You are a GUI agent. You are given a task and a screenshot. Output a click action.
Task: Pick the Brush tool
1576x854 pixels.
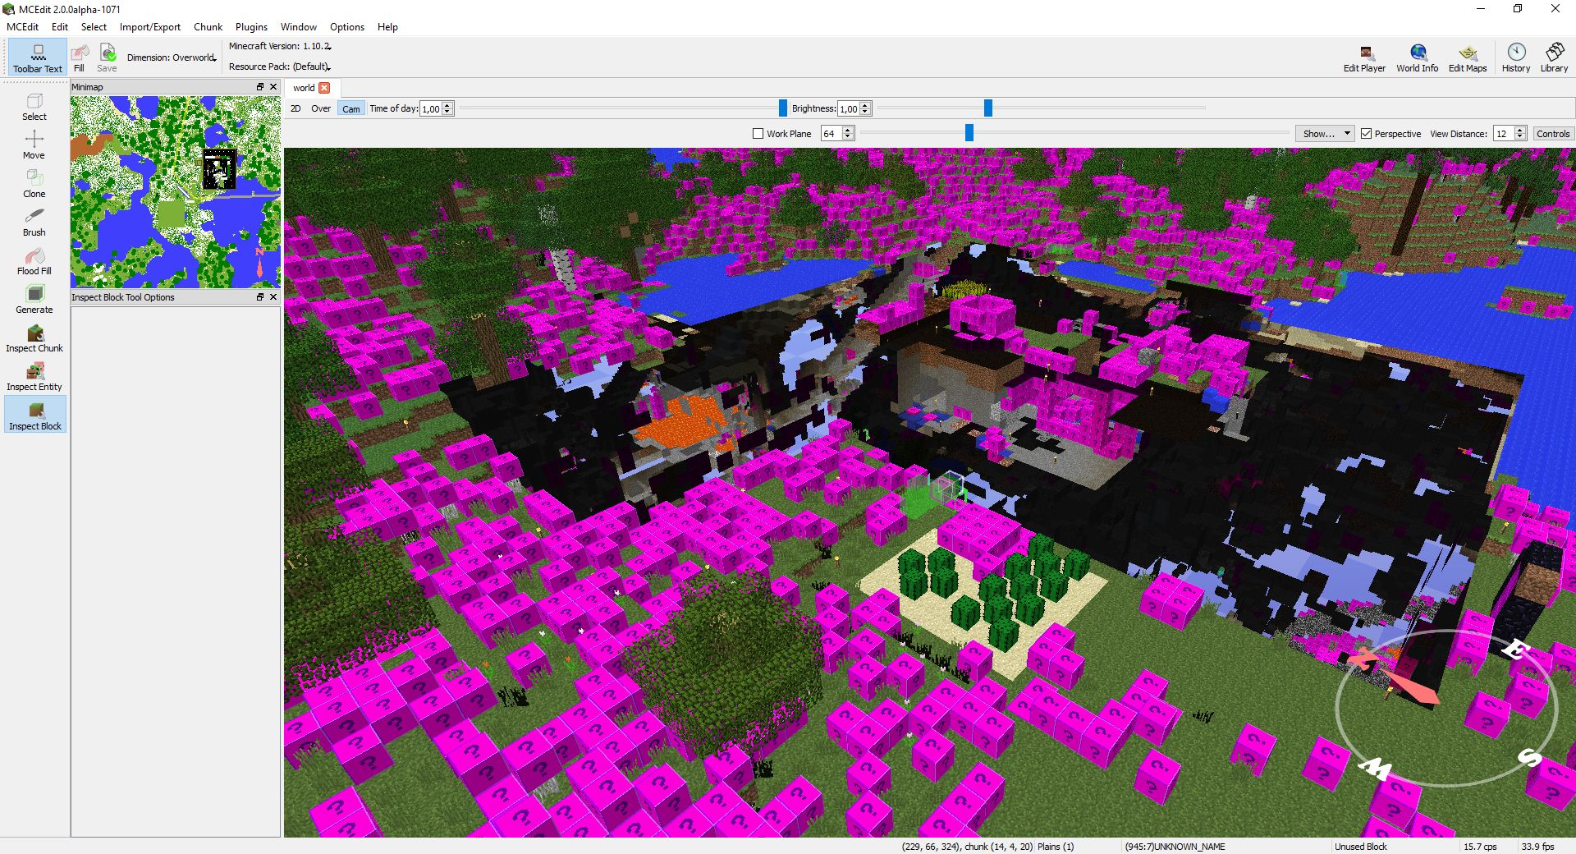(x=34, y=223)
